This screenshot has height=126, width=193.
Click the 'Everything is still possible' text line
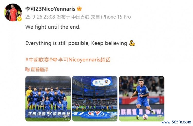pos(76,43)
